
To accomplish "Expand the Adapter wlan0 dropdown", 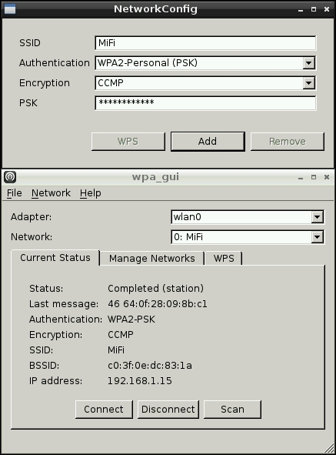I will pos(317,217).
